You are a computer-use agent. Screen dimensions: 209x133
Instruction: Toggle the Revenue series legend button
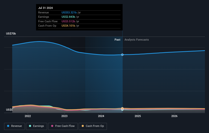click(15, 126)
